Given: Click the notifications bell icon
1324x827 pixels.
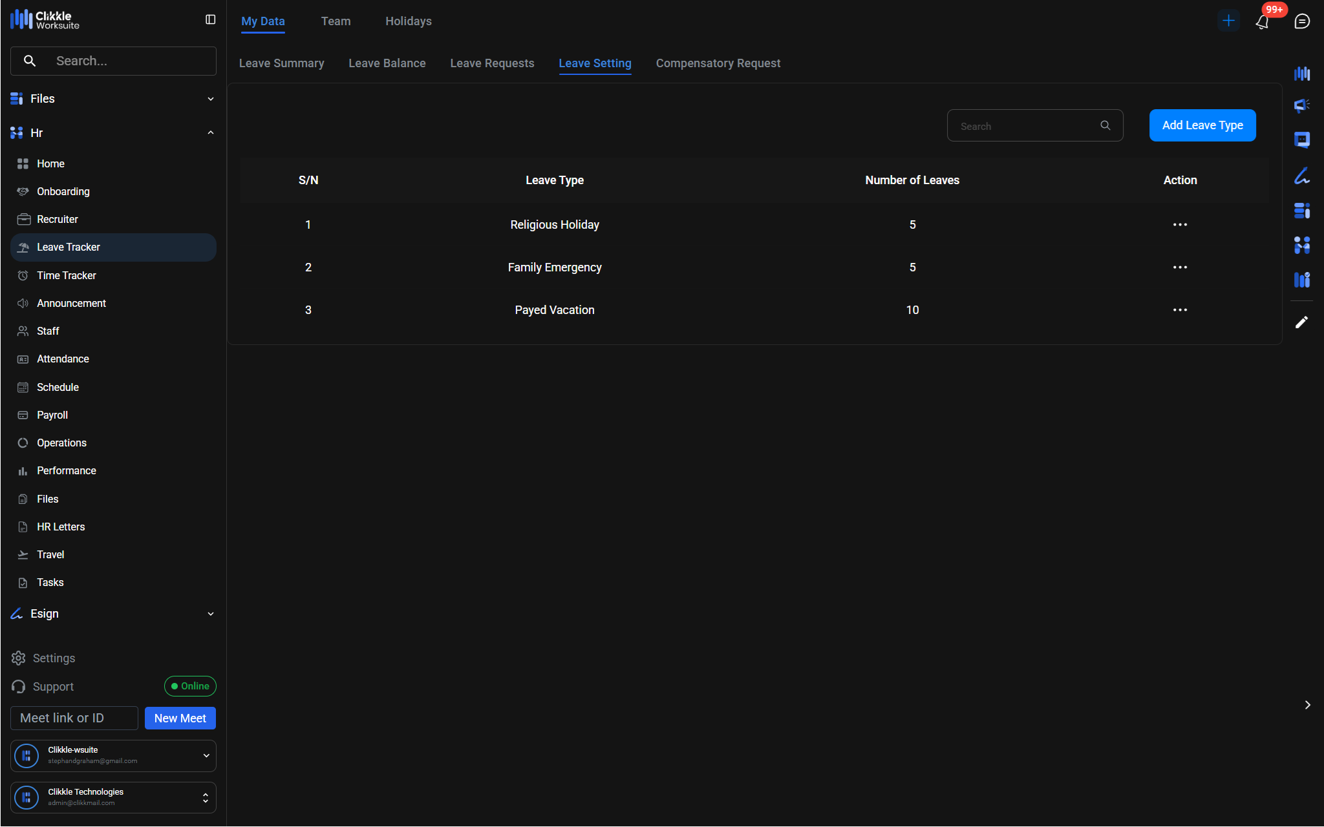Looking at the screenshot, I should [x=1262, y=22].
